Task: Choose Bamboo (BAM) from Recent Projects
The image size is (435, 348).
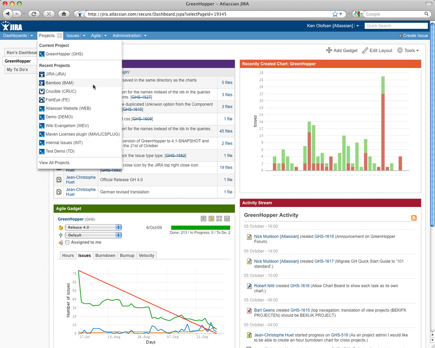Action: pos(79,83)
